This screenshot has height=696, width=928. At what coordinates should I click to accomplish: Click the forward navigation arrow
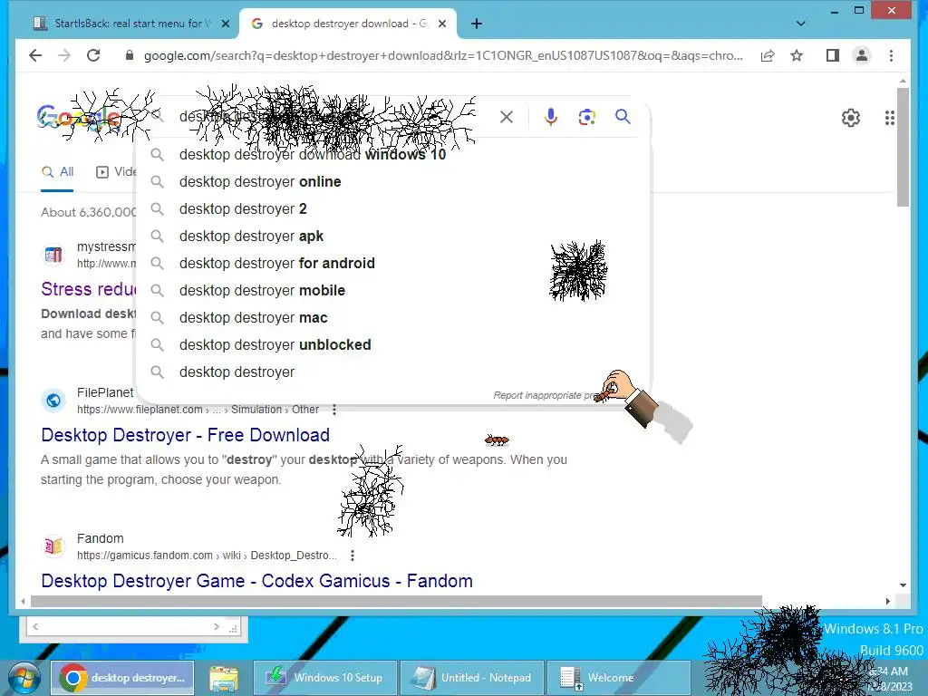point(64,55)
